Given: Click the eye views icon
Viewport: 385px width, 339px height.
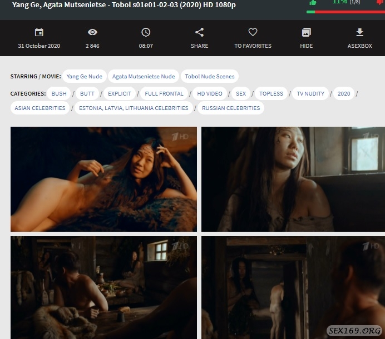Looking at the screenshot, I should [x=92, y=32].
